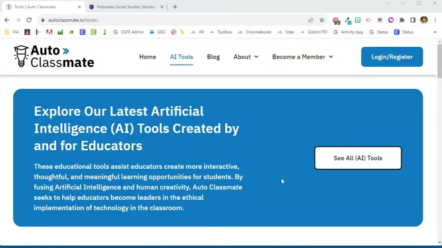Switch to the Tools | Auto Classmate tab

42,7
